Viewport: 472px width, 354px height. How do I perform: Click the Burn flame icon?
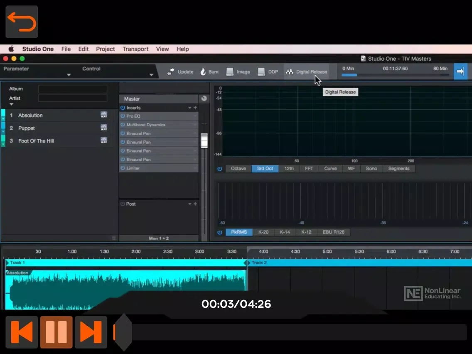click(203, 71)
